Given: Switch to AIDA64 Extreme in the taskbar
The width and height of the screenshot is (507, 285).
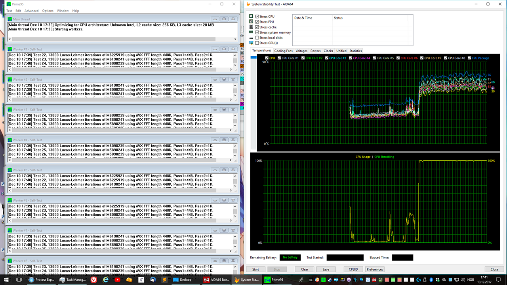Looking at the screenshot, I should click(x=217, y=279).
